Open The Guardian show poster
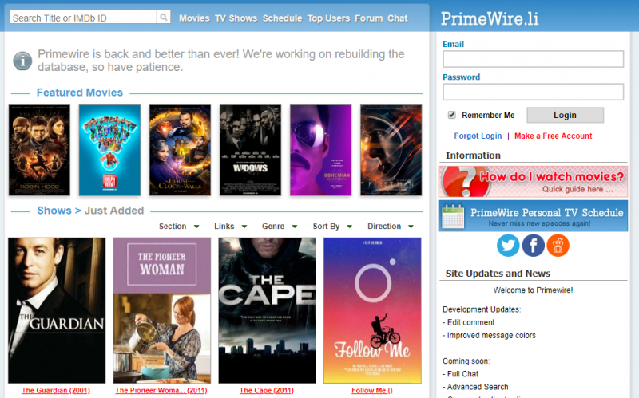 pos(57,310)
